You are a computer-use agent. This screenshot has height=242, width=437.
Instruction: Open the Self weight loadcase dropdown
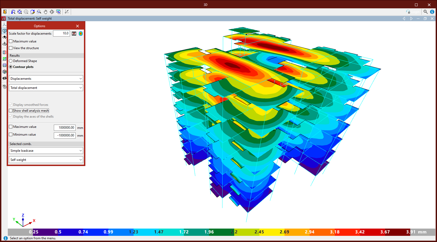pyautogui.click(x=46, y=160)
